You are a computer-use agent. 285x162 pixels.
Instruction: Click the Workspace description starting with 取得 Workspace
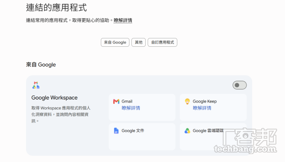click(x=61, y=114)
